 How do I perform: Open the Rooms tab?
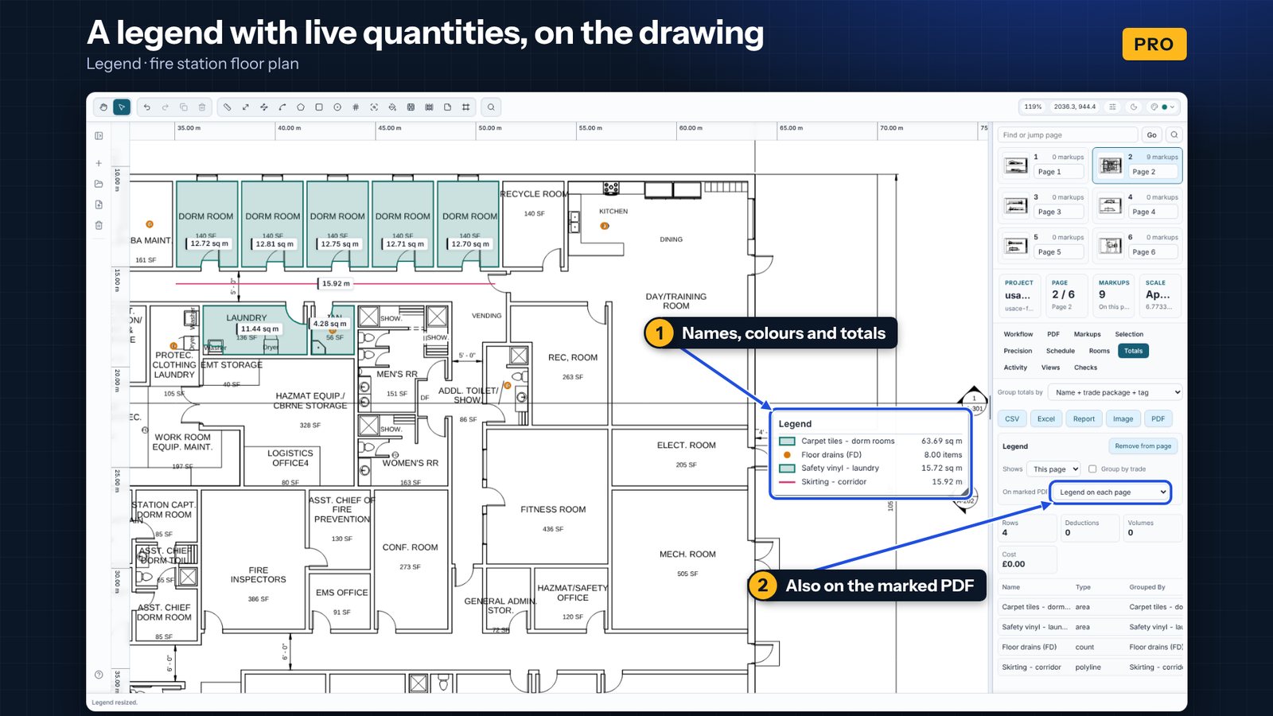pos(1099,351)
